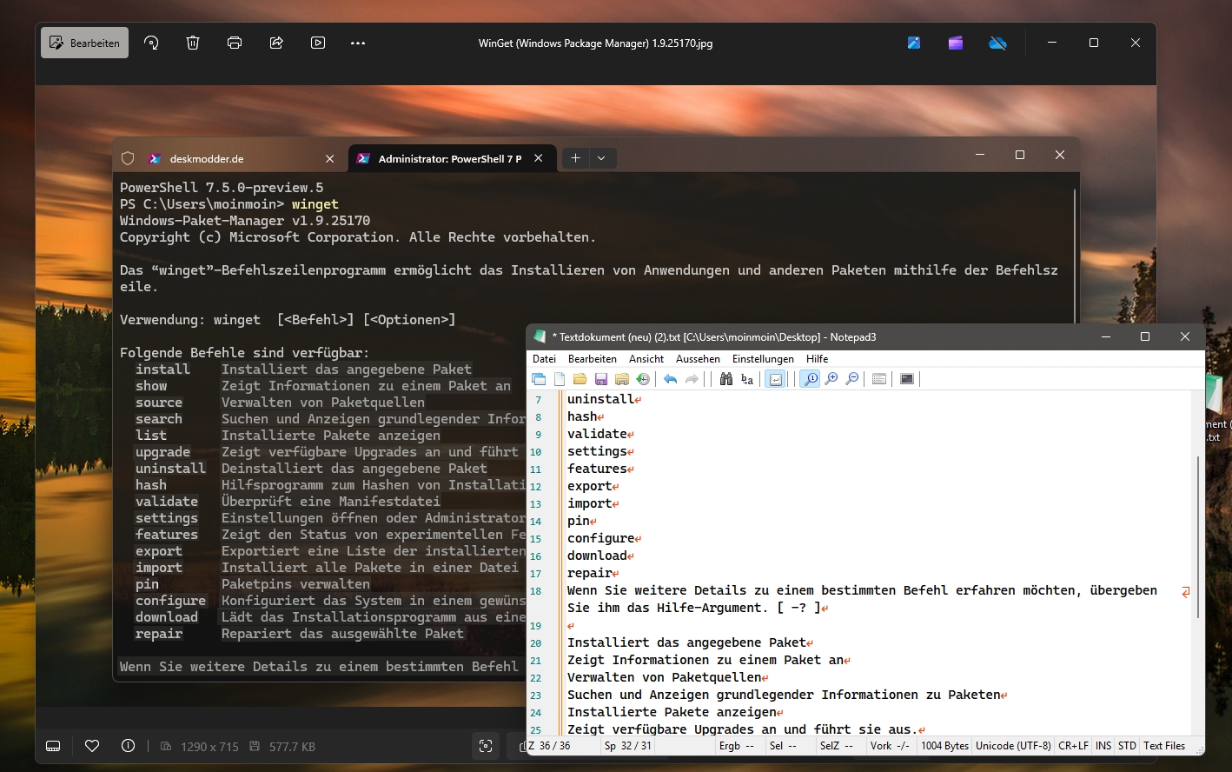Image resolution: width=1232 pixels, height=772 pixels.
Task: Start the slideshow in Photos
Action: coord(318,43)
